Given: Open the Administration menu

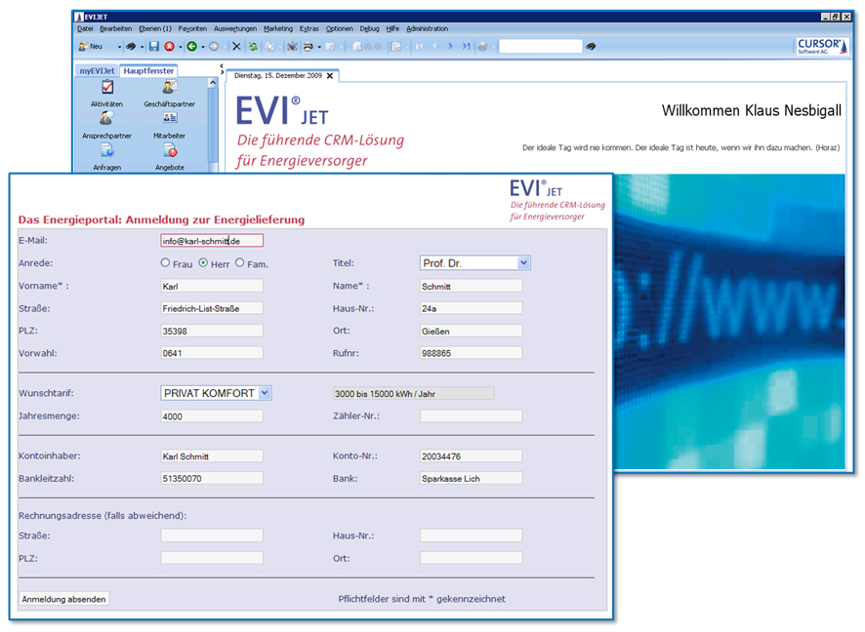Looking at the screenshot, I should 427,28.
